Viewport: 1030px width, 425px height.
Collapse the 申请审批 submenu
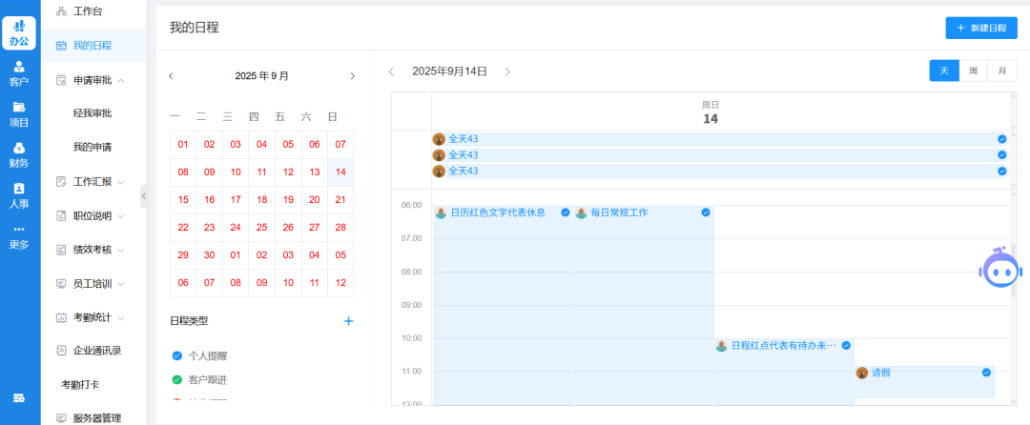(x=121, y=80)
